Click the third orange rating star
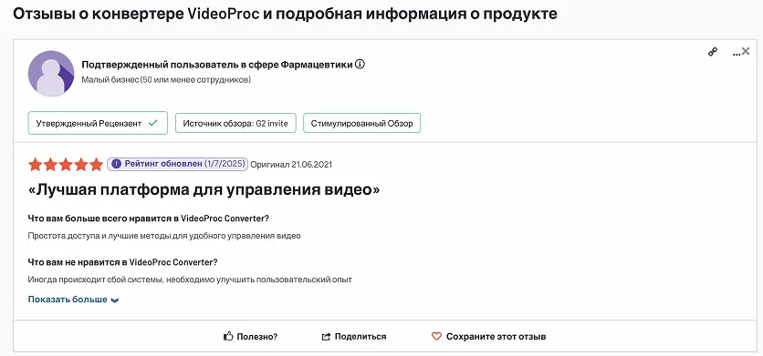This screenshot has height=356, width=763. [66, 164]
